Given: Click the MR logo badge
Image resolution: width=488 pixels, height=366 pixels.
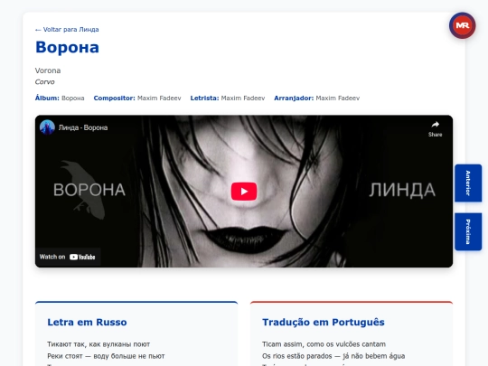Looking at the screenshot, I should pos(462,25).
